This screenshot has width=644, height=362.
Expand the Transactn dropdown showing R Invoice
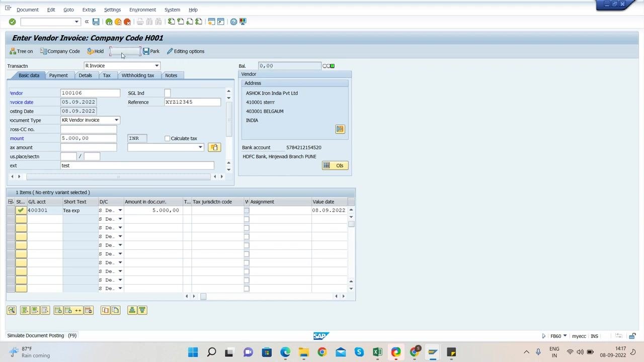pyautogui.click(x=156, y=66)
